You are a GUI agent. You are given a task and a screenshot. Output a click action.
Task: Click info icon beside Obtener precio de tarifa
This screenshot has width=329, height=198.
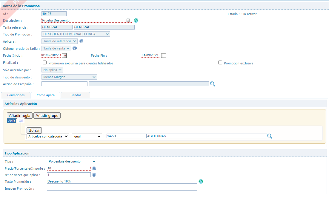pos(75,48)
